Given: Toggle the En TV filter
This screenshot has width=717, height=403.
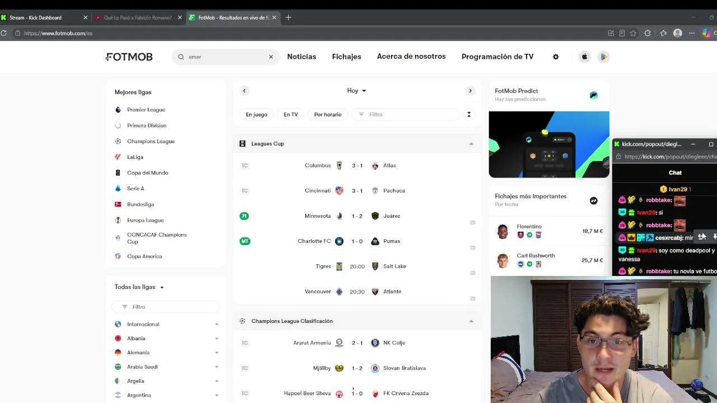Looking at the screenshot, I should [x=291, y=114].
